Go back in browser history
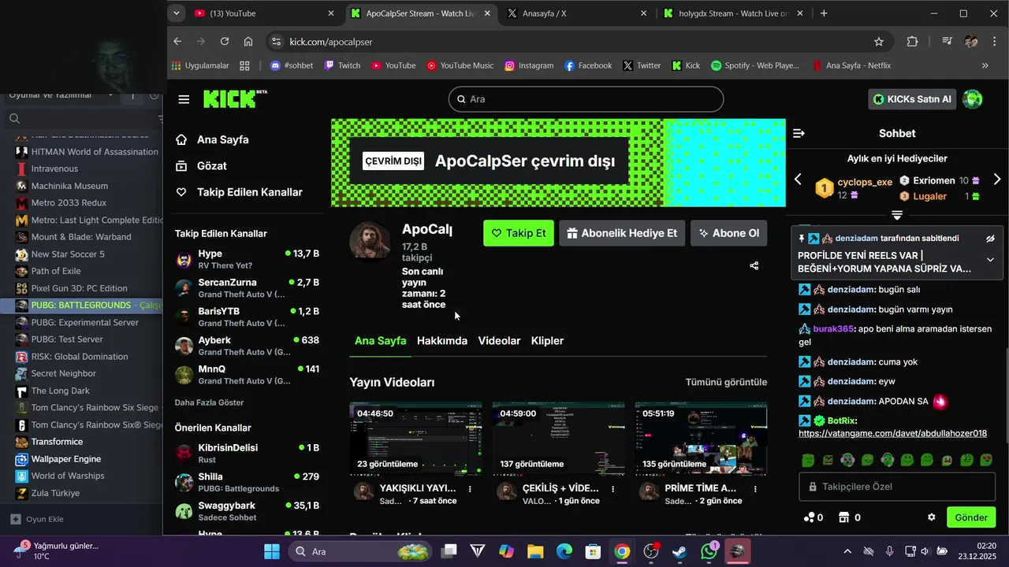1009x567 pixels. click(177, 42)
